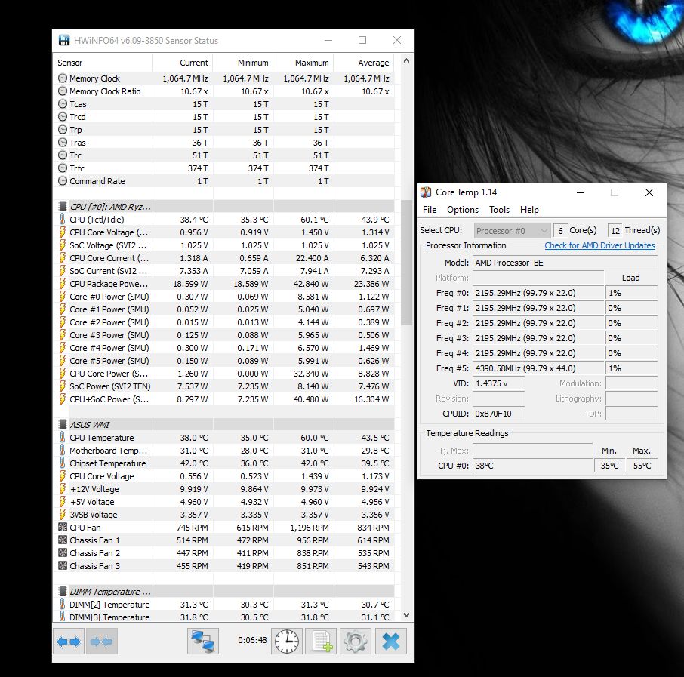Click the Tcas timing icon
Viewport: 684px width, 677px height.
[63, 104]
